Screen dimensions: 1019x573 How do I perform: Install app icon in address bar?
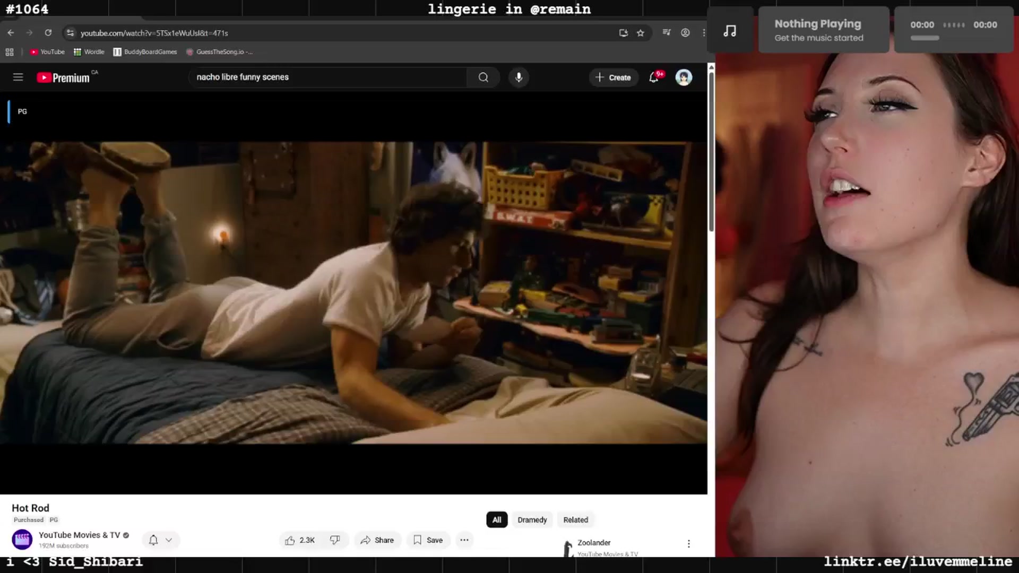(x=624, y=33)
